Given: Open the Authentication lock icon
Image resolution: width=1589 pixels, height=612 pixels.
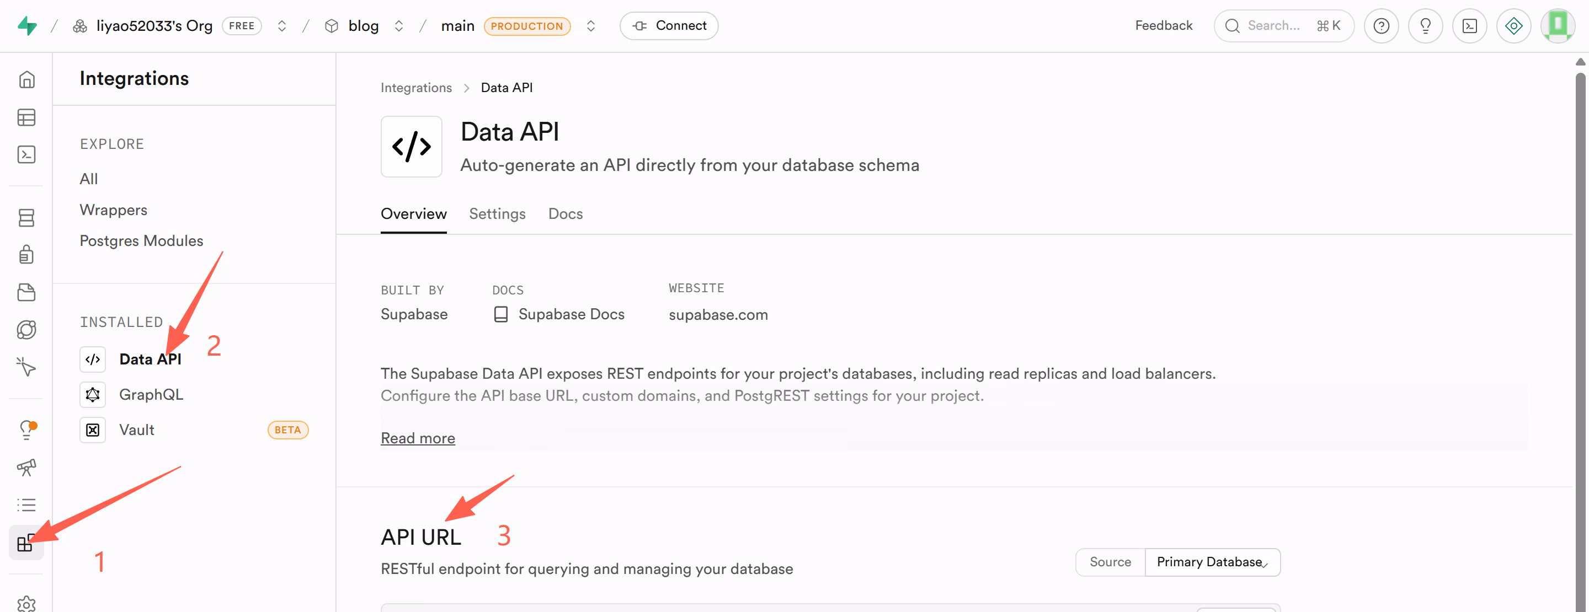Looking at the screenshot, I should pyautogui.click(x=26, y=255).
